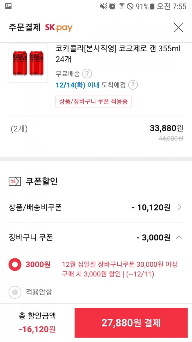Tap the 장바구니 쿠폰 row label
This screenshot has height=342, width=192.
pyautogui.click(x=31, y=237)
